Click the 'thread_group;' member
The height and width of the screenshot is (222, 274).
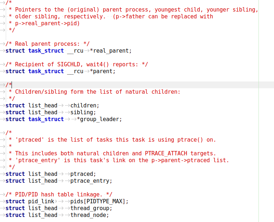91,208
